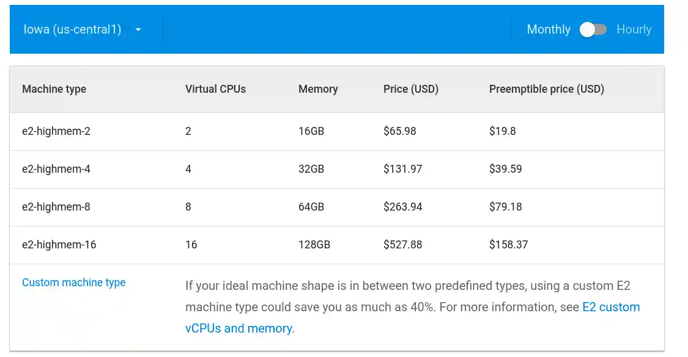This screenshot has width=688, height=357.
Task: Click the Virtual CPUs column header
Action: [x=215, y=89]
